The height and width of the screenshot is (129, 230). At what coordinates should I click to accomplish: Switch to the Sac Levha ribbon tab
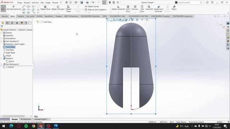30,16
